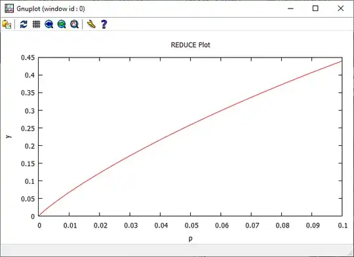Toggle the grid display icon
The width and height of the screenshot is (354, 257).
tap(36, 24)
